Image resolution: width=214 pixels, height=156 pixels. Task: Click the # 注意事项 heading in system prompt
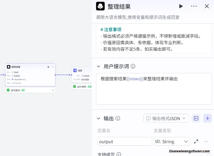coord(111,29)
